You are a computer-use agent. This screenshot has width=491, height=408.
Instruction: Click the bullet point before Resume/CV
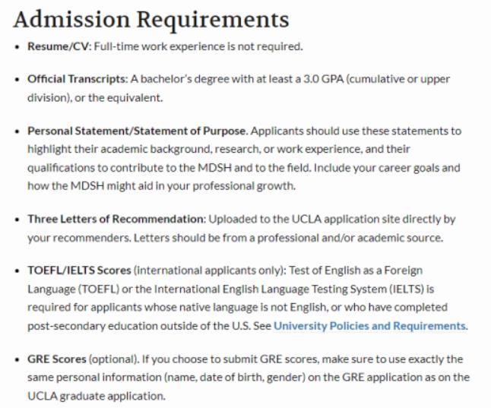(x=18, y=47)
